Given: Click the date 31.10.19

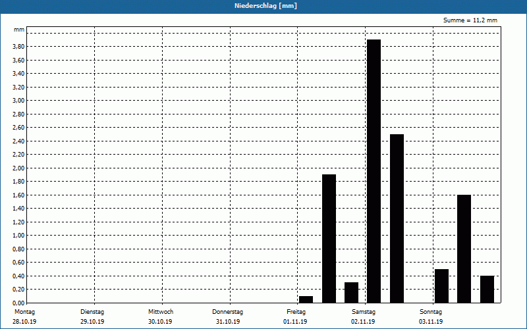Looking at the screenshot, I should click(228, 322).
